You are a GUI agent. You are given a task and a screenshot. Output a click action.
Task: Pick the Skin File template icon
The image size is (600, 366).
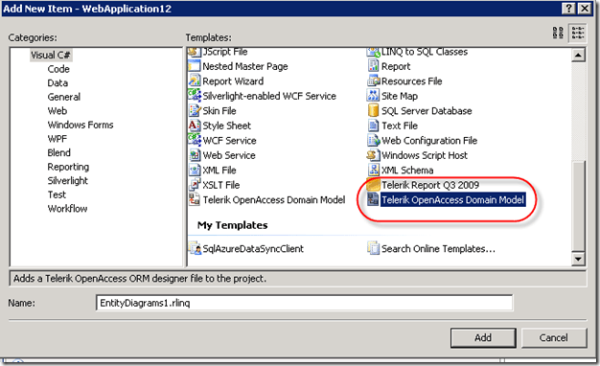(195, 110)
